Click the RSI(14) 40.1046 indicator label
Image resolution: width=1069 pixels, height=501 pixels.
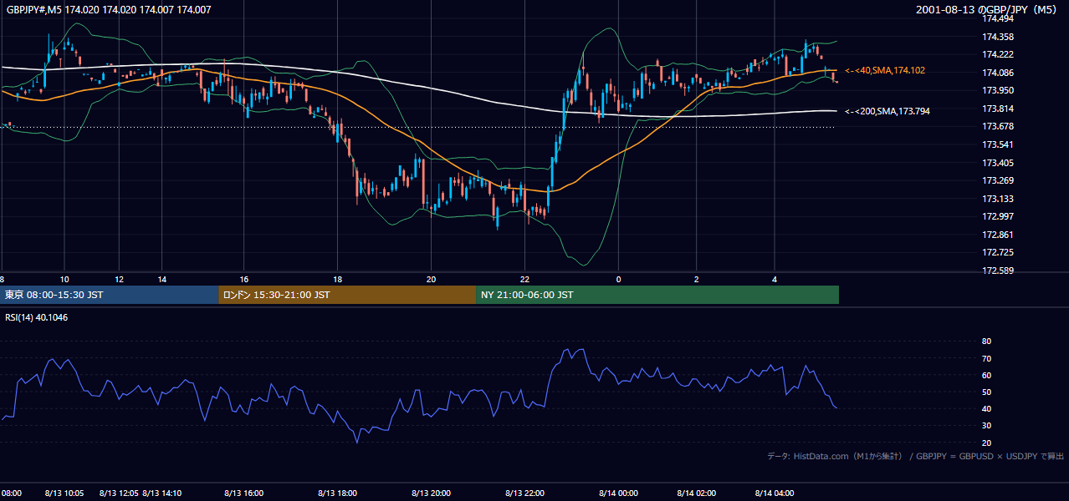click(x=37, y=317)
